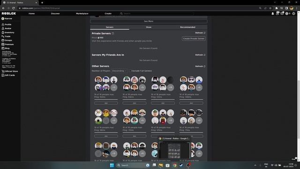Open the Robux balance icon

[x=287, y=14]
